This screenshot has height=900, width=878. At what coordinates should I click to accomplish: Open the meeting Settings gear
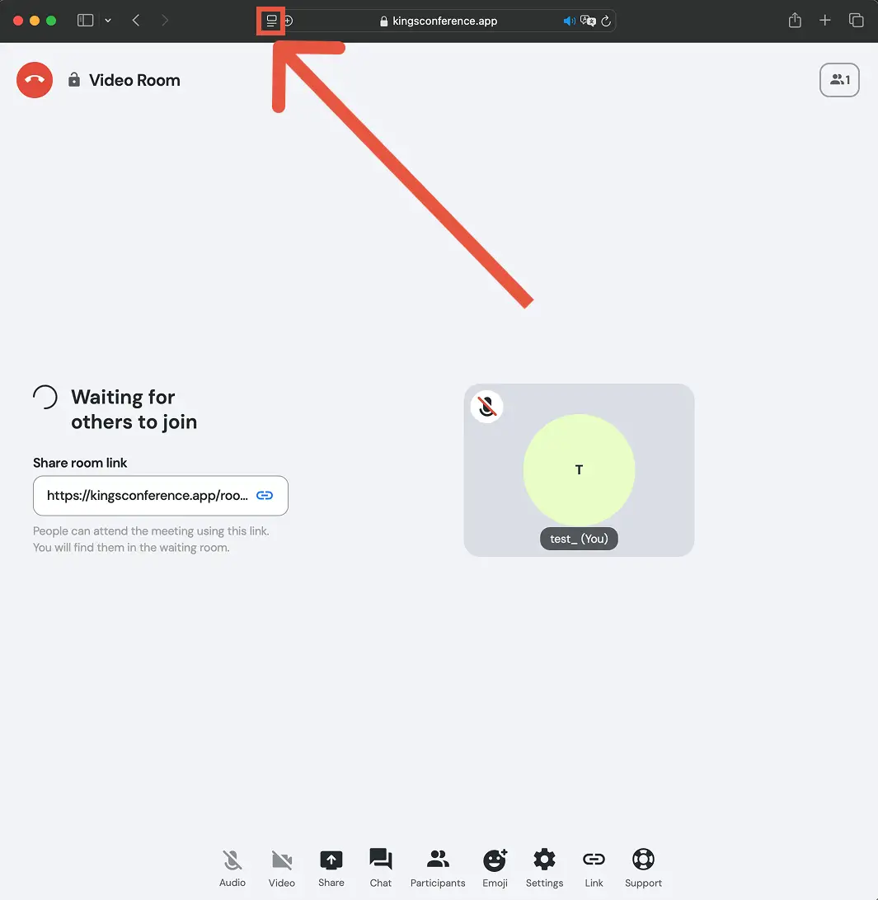(x=544, y=868)
